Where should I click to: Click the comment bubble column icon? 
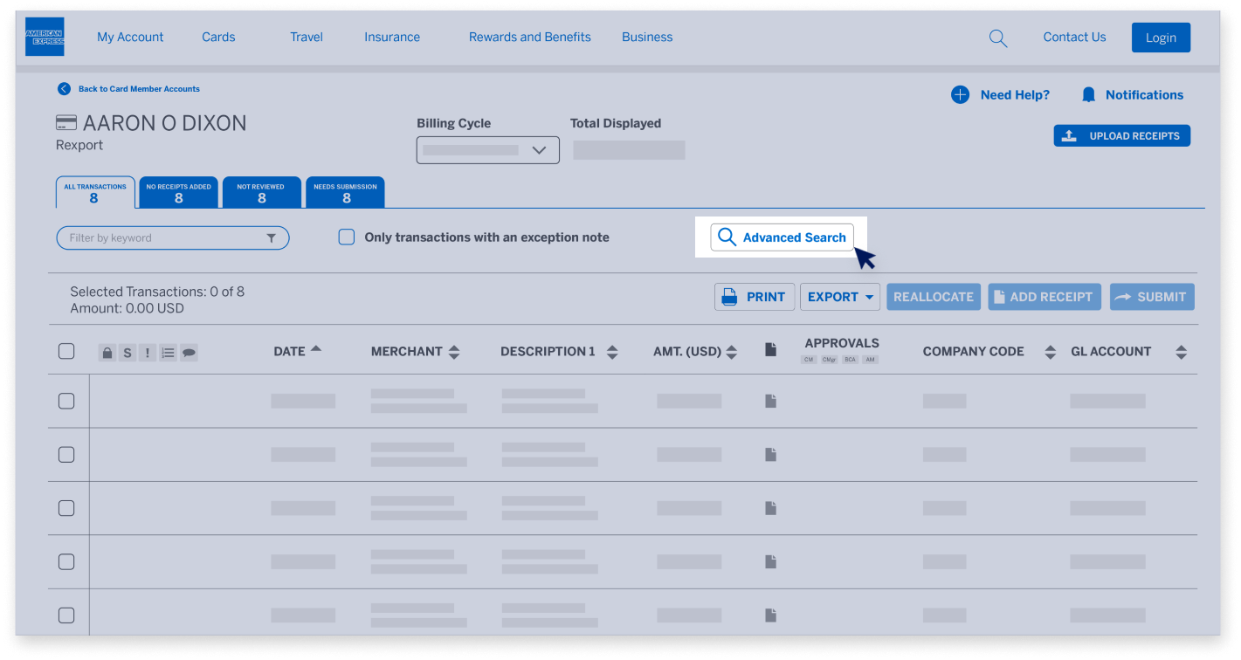[x=189, y=352]
